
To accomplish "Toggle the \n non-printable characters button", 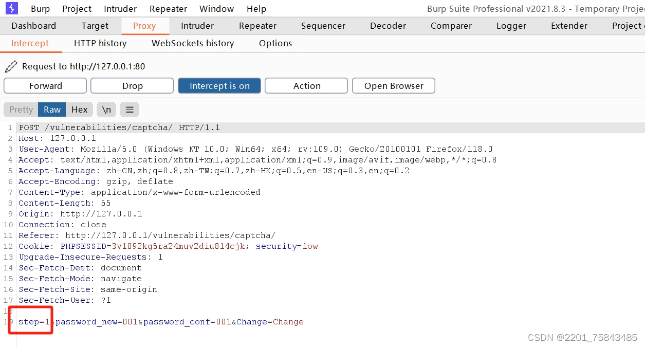I will (x=106, y=109).
